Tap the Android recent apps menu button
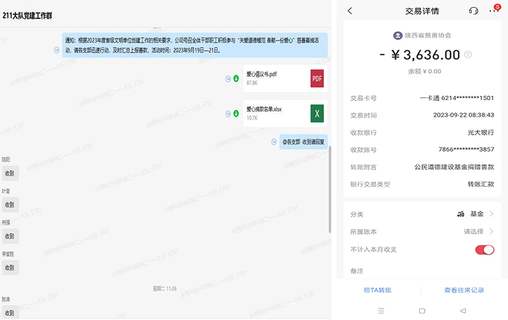This screenshot has height=320, width=508. (381, 310)
